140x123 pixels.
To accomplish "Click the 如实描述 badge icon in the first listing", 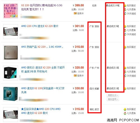I will 125,6.
